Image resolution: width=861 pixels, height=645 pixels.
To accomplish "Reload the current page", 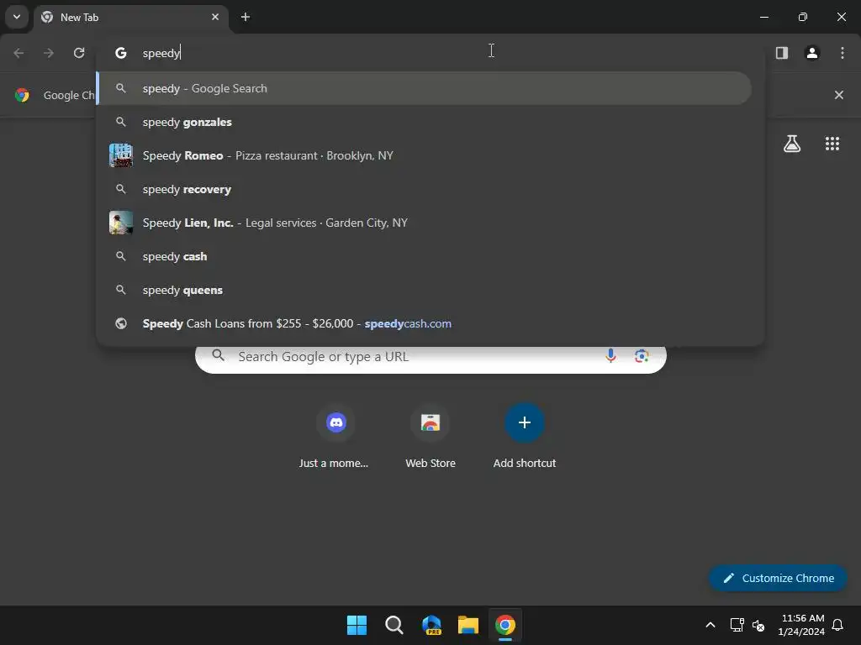I will point(79,53).
